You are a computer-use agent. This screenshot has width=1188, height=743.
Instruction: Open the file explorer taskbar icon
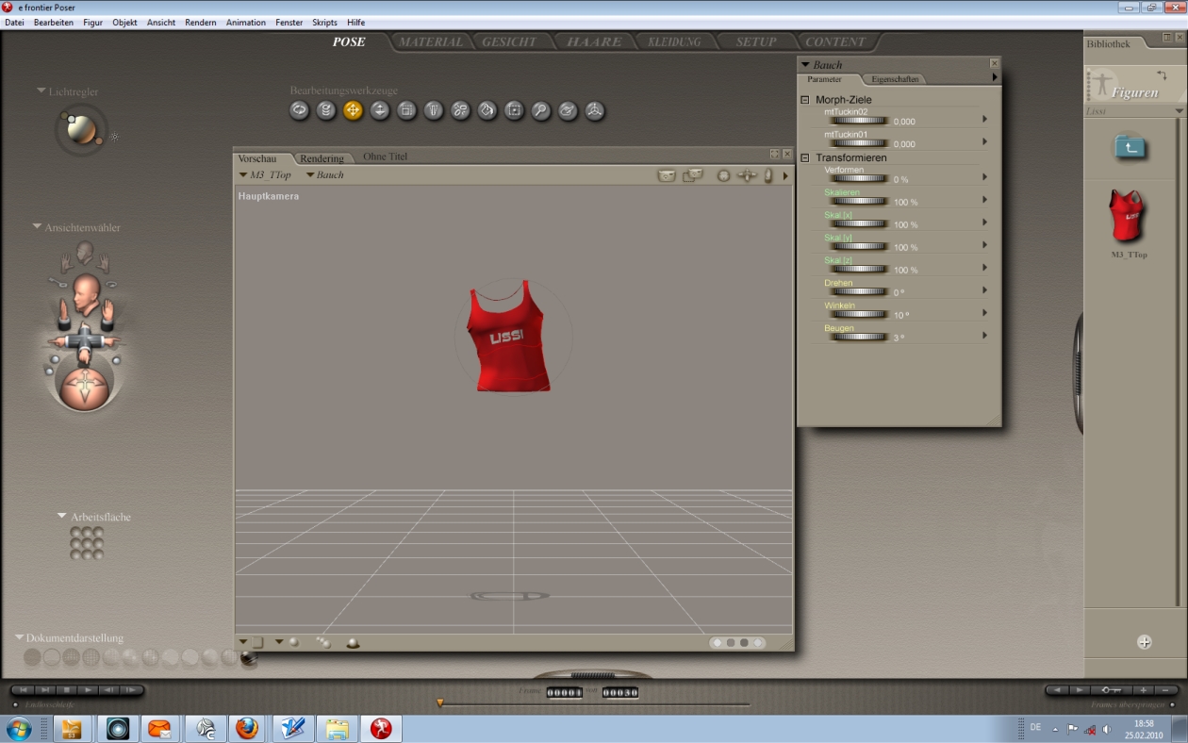tap(337, 728)
